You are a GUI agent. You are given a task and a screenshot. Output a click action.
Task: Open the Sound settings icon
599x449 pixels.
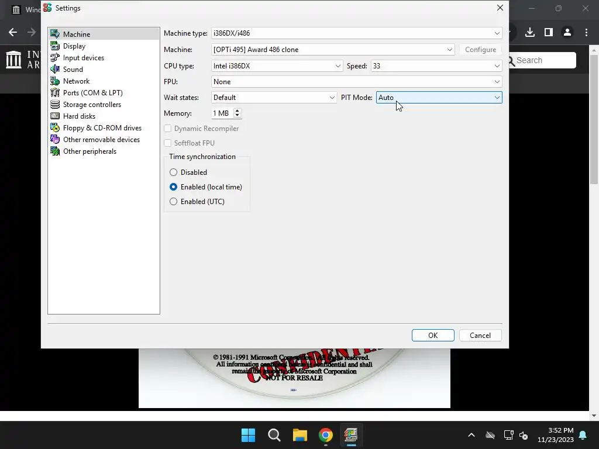point(55,69)
